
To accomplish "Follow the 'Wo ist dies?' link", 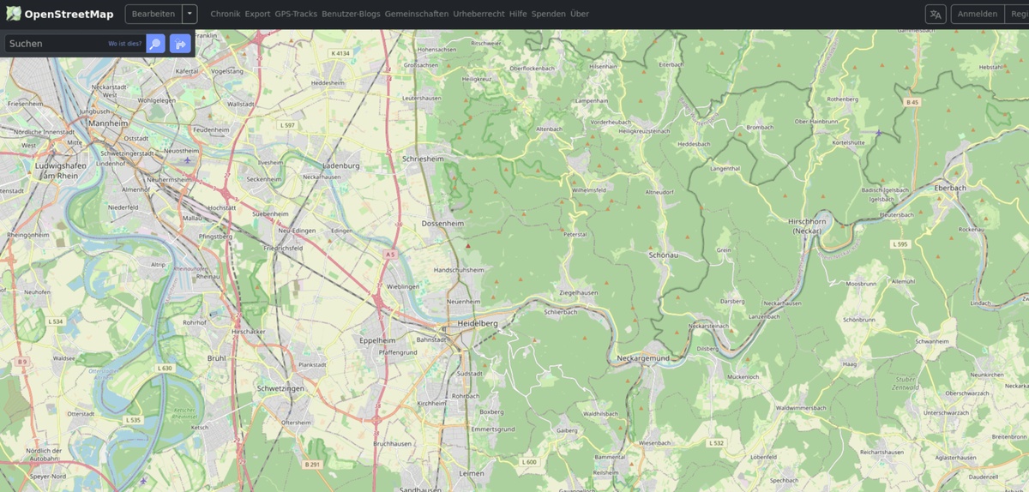I will [125, 44].
